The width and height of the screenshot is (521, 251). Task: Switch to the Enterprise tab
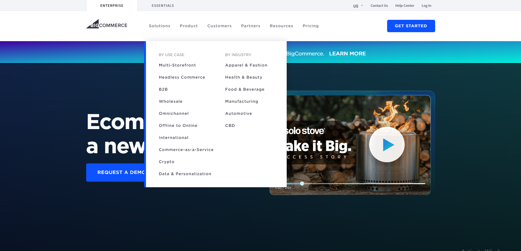pos(112,6)
